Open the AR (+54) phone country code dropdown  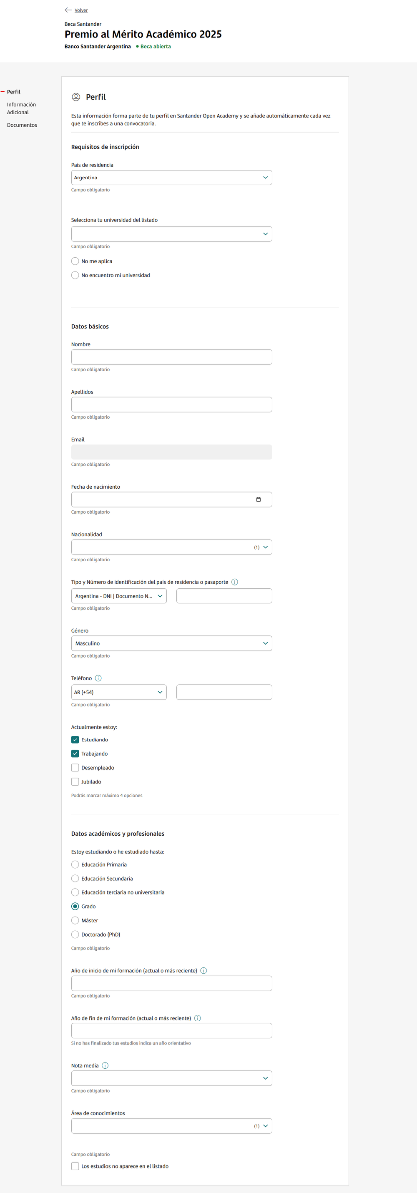point(118,692)
